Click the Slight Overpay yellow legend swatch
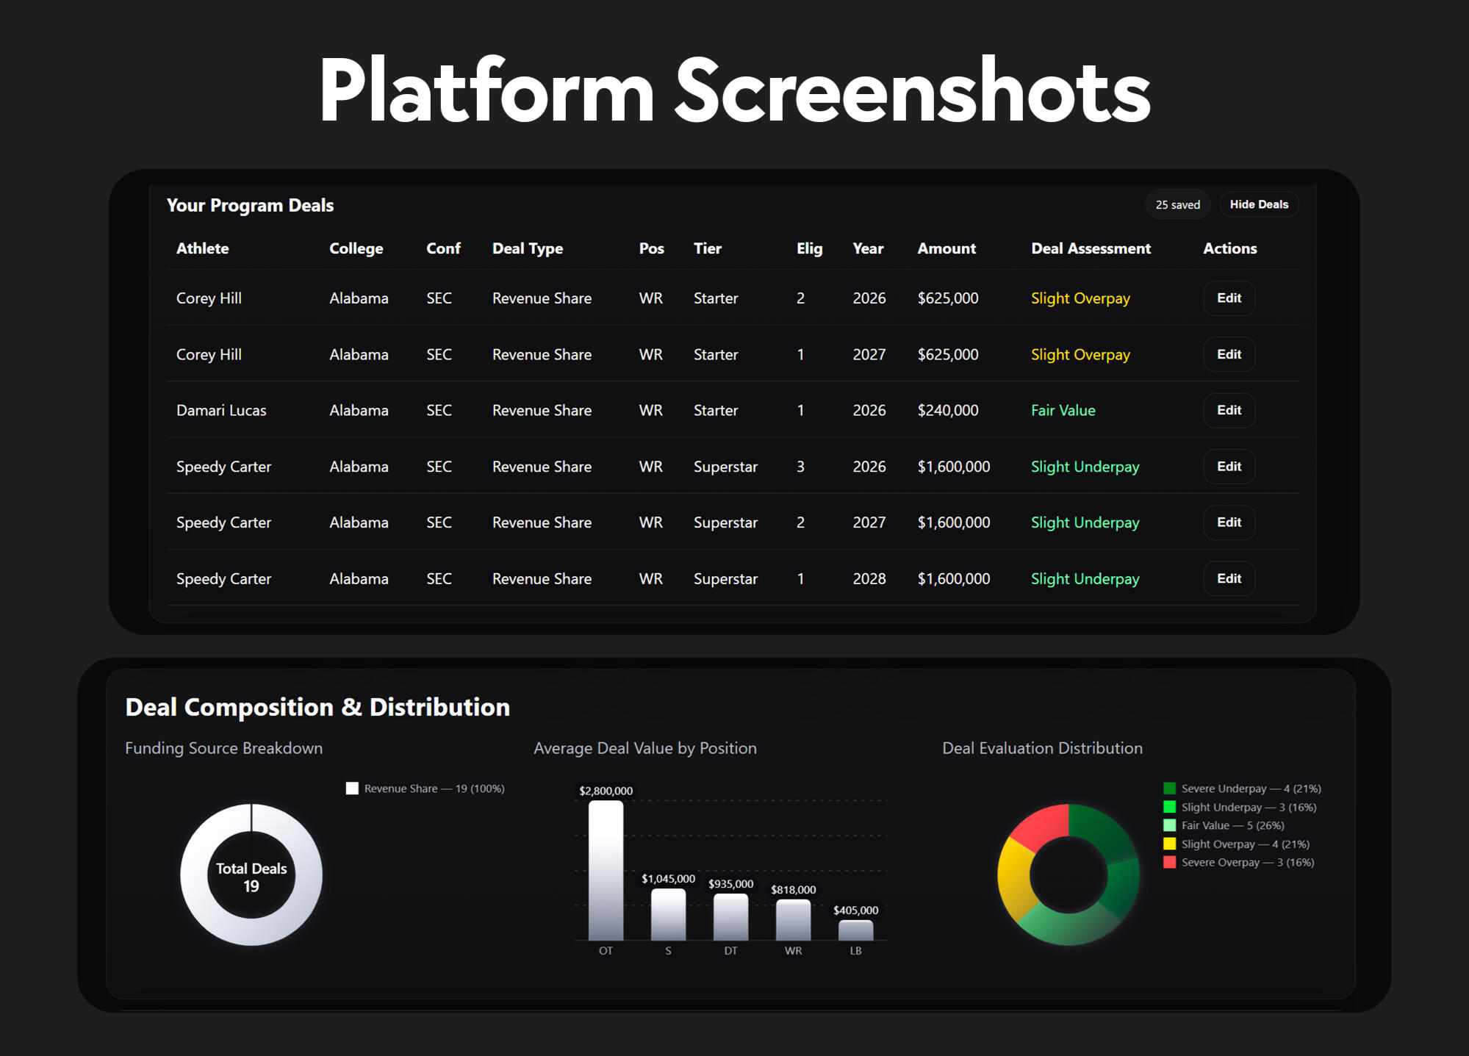The image size is (1469, 1056). (1169, 844)
